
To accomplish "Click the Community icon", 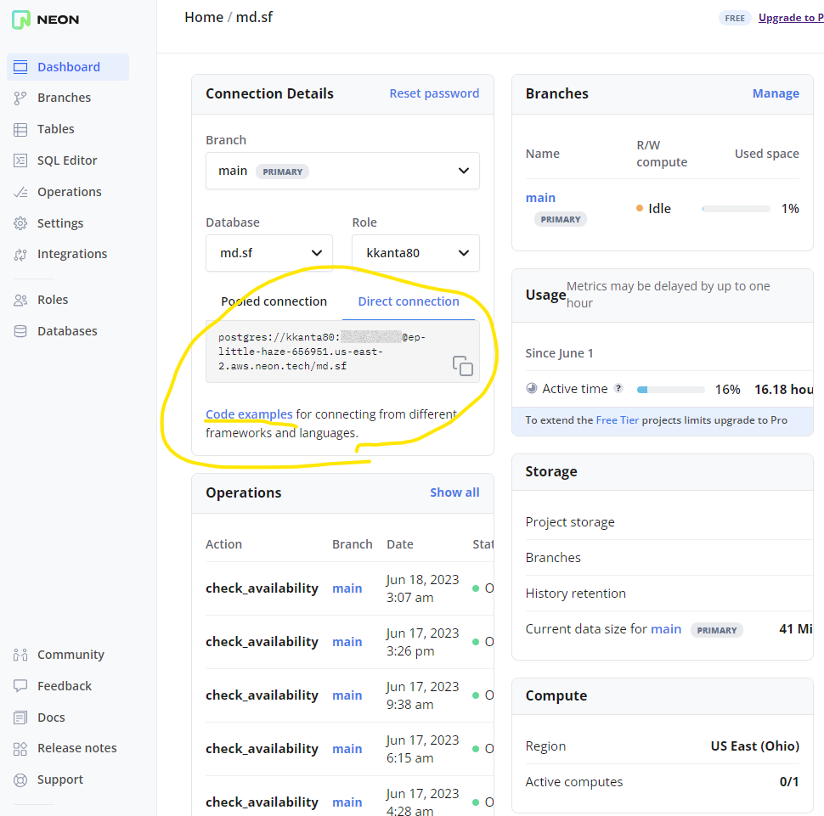I will [x=20, y=655].
